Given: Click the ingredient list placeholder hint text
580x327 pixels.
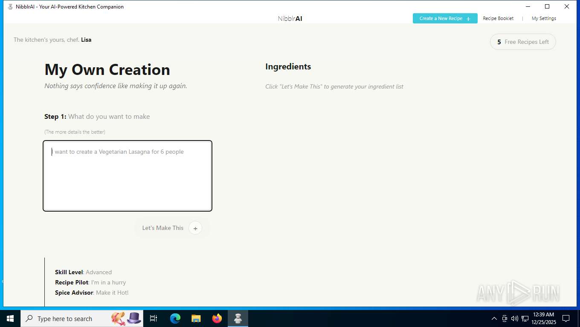Looking at the screenshot, I should click(x=334, y=86).
